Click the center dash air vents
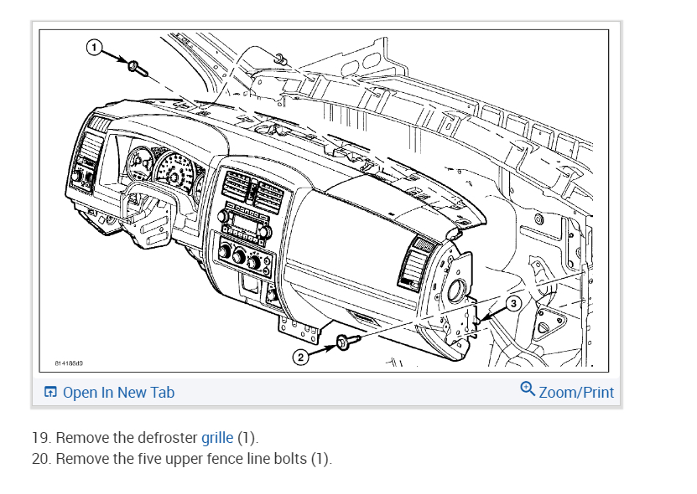697x494 pixels. (252, 188)
